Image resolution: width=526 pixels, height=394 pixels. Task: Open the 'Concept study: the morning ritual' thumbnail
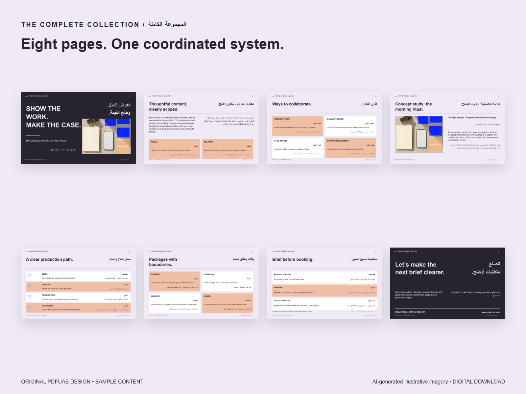tap(447, 128)
